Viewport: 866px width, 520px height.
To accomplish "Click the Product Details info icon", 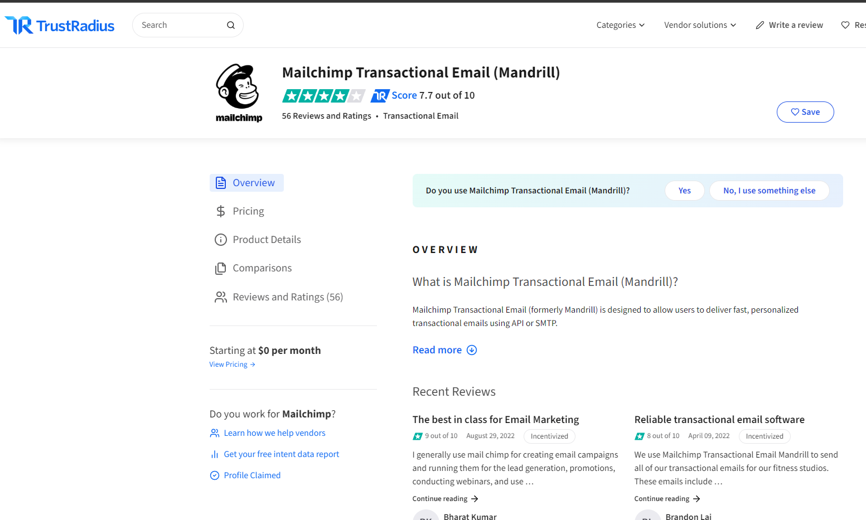I will (x=221, y=240).
